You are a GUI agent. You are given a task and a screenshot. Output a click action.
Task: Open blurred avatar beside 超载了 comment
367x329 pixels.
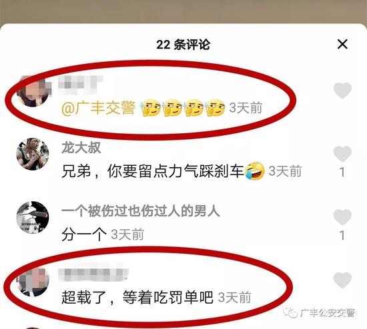tap(33, 281)
